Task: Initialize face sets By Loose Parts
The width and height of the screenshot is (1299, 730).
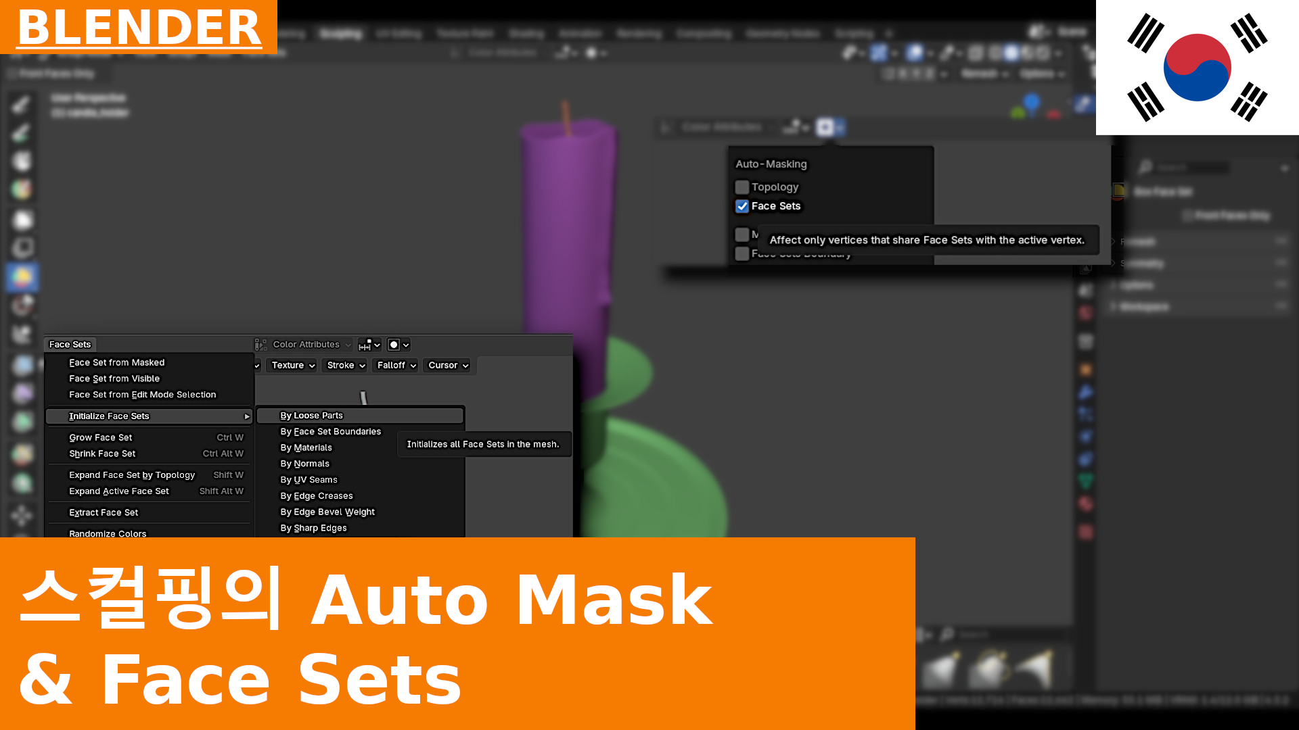Action: coord(360,416)
